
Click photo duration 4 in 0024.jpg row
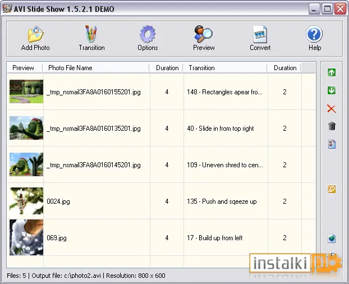click(x=167, y=201)
